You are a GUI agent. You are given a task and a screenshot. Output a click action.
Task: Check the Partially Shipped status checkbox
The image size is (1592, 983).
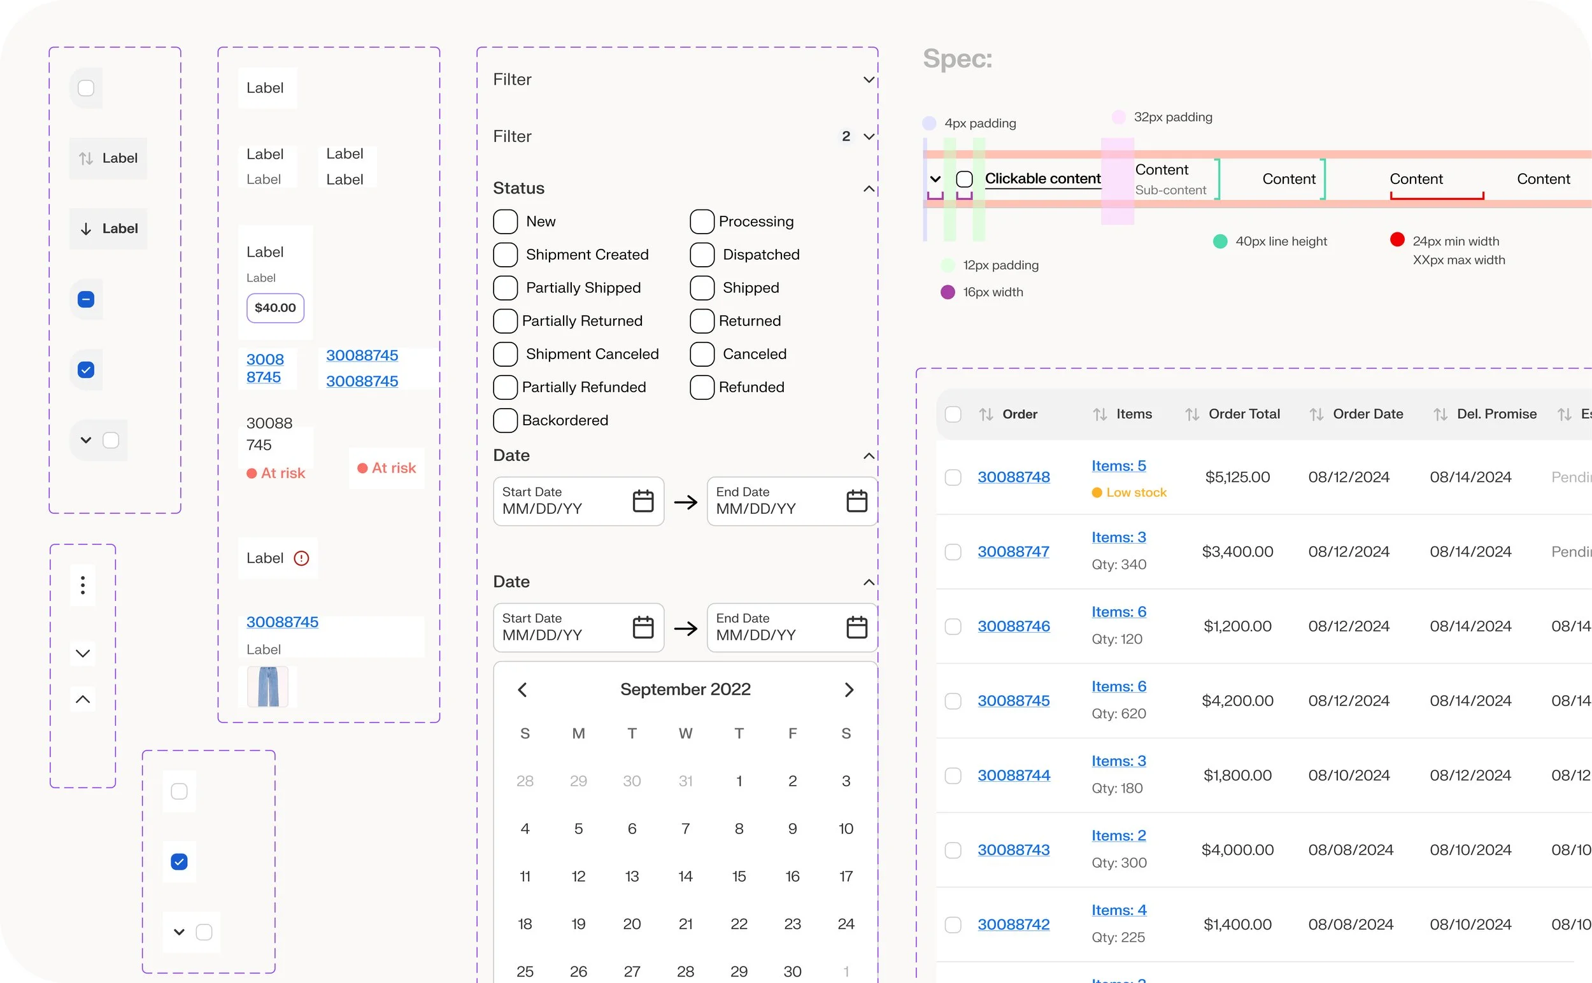[x=506, y=288]
